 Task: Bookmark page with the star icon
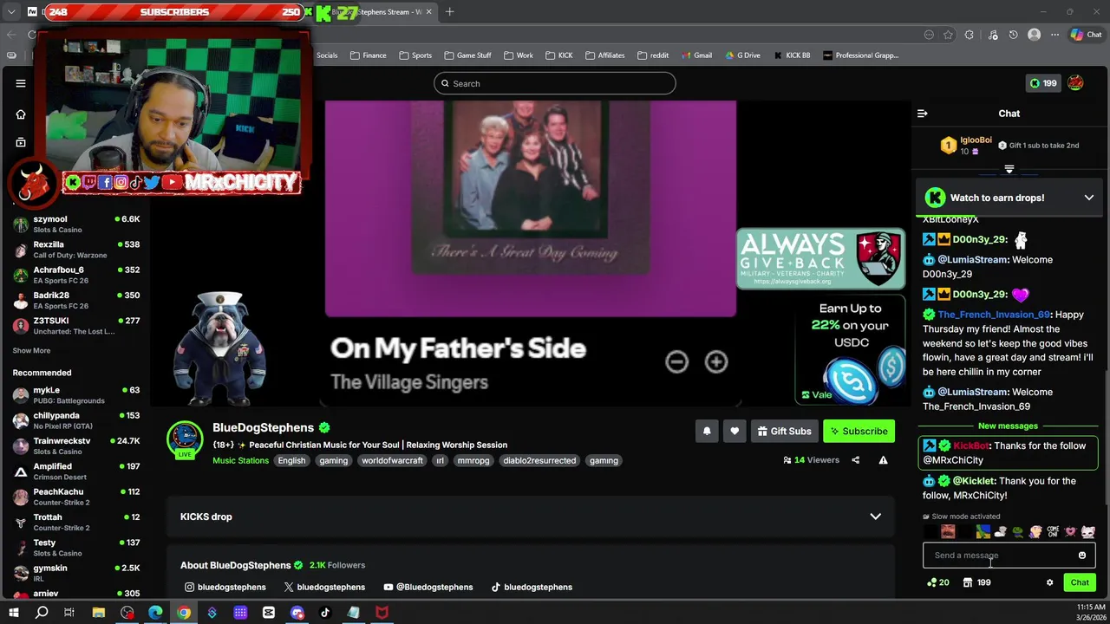point(949,35)
